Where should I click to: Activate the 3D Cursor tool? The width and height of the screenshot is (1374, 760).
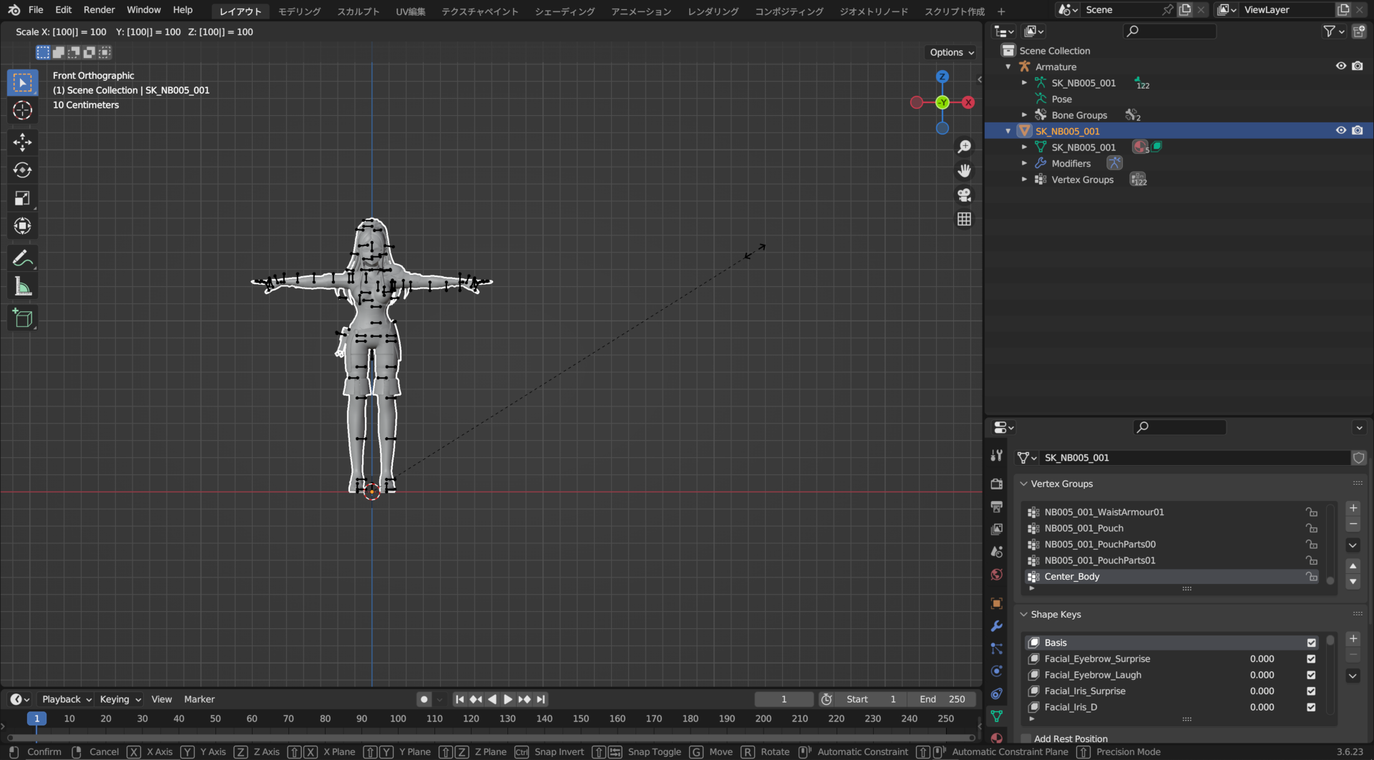[x=23, y=110]
